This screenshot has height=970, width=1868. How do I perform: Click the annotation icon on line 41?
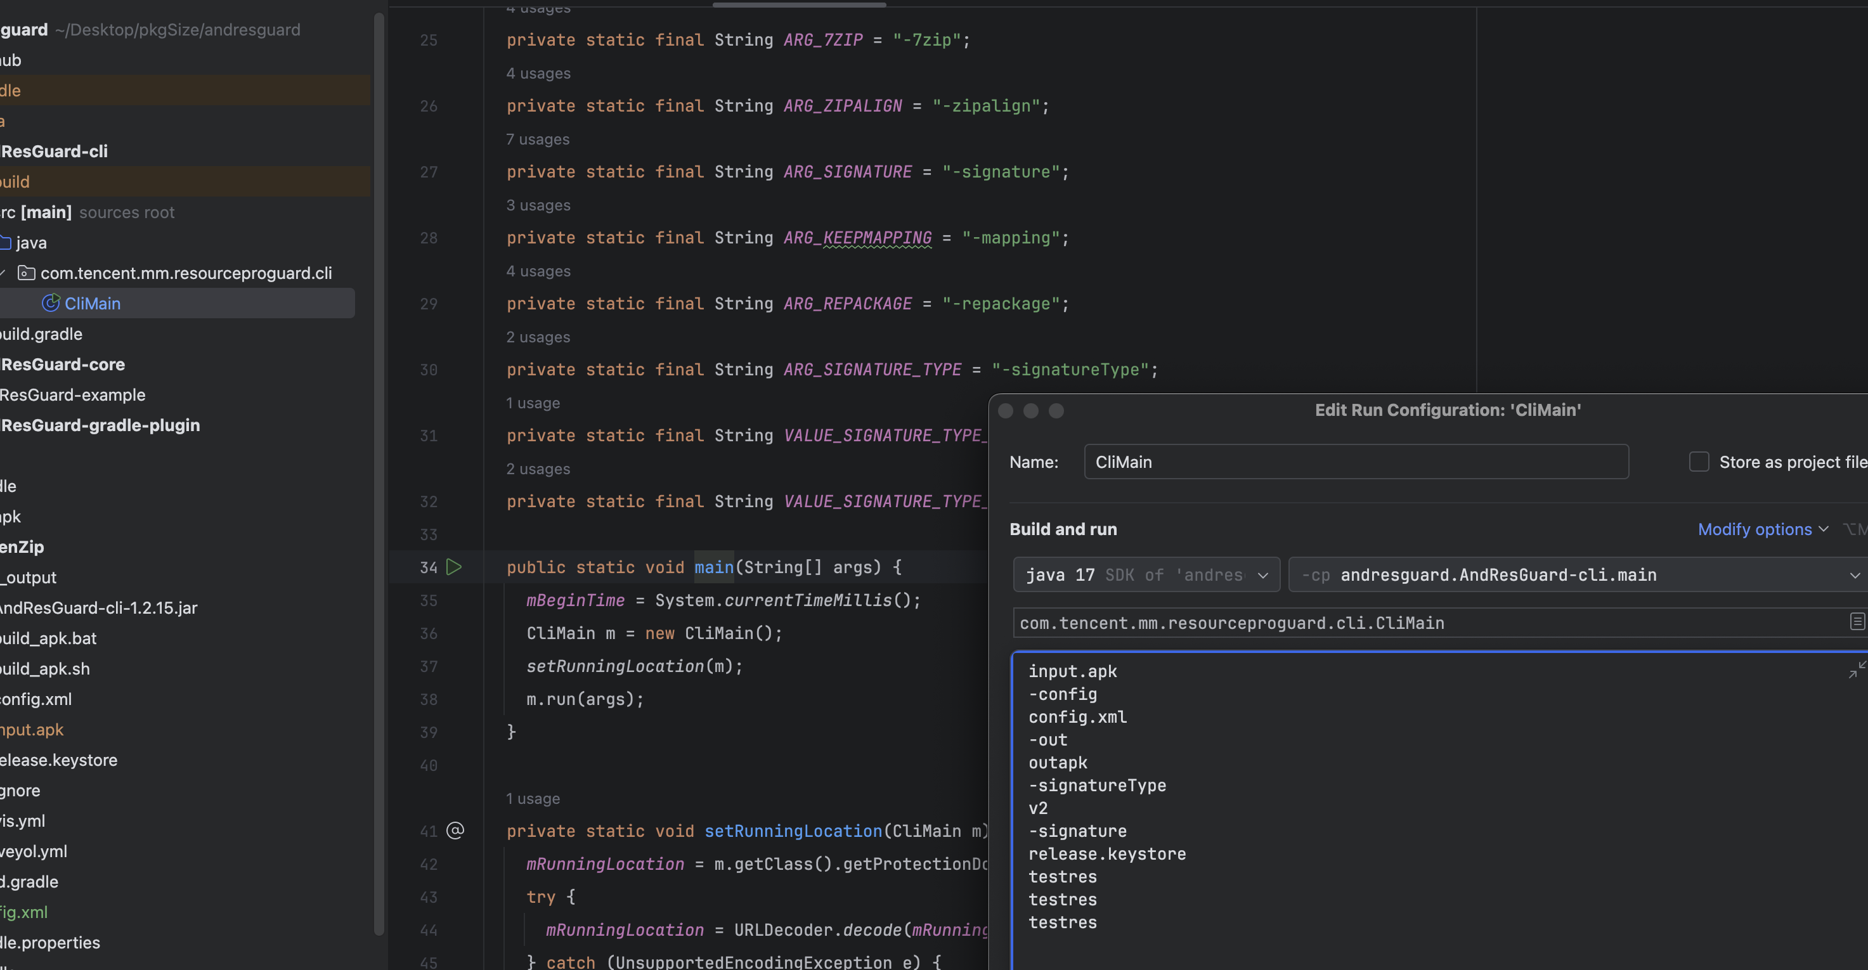[x=456, y=831]
